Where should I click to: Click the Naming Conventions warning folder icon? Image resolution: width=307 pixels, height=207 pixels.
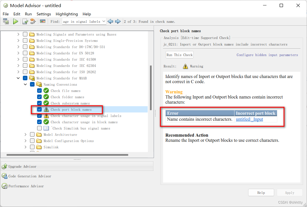[39, 84]
